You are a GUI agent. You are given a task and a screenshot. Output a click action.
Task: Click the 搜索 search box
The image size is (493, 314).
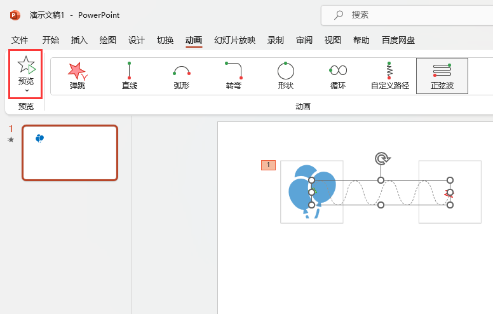coord(407,15)
